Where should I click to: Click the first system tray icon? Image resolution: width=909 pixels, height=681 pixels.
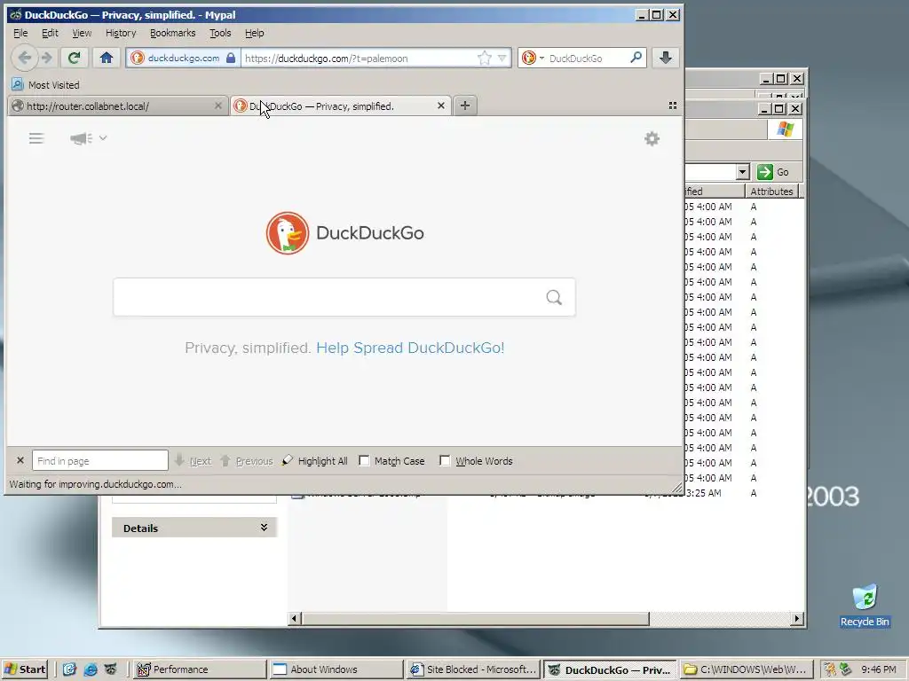[x=830, y=669]
